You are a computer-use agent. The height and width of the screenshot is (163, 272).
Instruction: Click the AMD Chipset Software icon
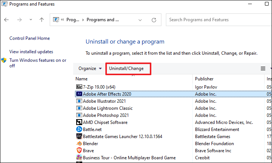click(79, 122)
